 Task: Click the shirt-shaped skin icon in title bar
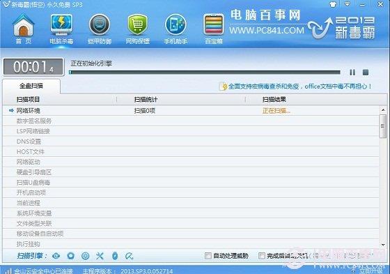tap(333, 4)
